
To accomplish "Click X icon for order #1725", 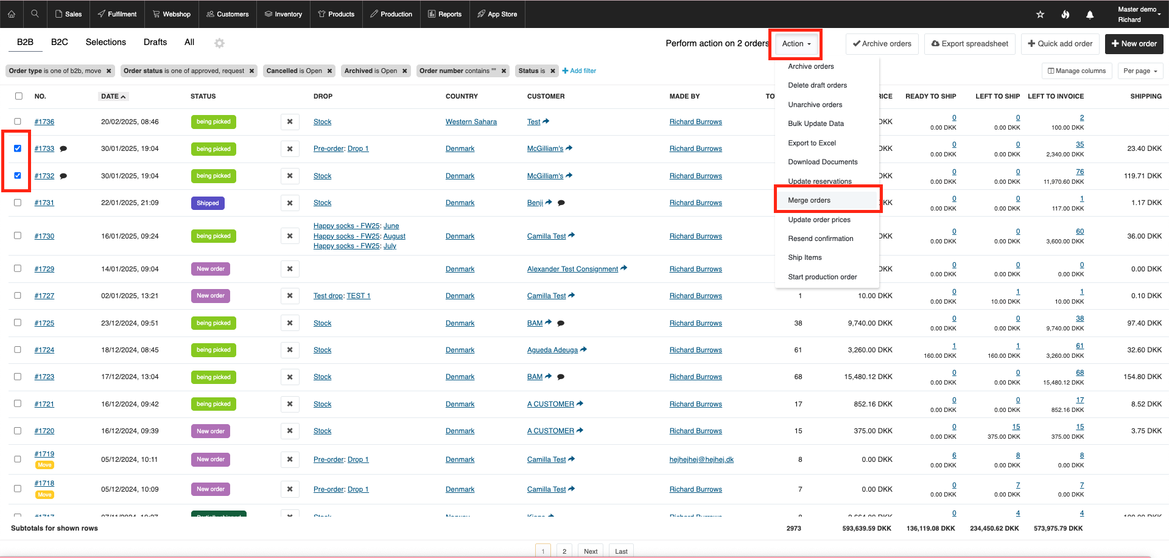I will [x=290, y=323].
